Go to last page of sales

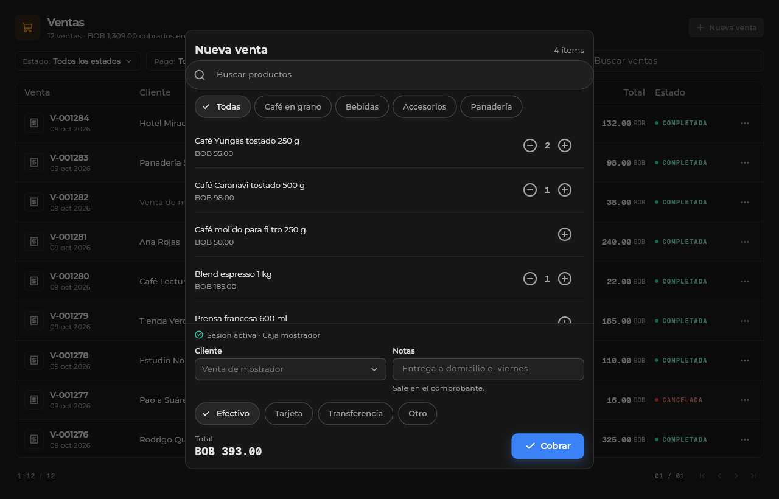[753, 476]
